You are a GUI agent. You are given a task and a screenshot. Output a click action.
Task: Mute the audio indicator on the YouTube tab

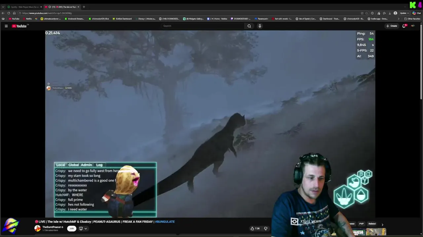point(50,7)
